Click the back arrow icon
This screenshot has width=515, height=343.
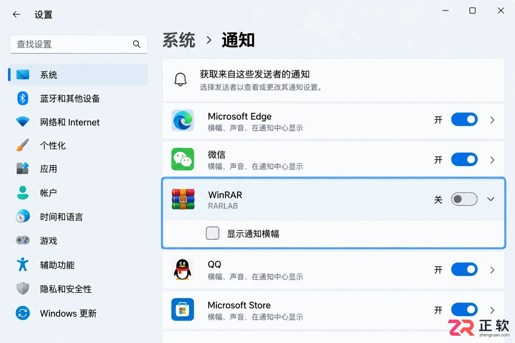(16, 14)
